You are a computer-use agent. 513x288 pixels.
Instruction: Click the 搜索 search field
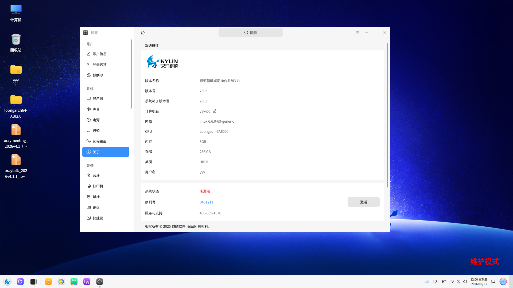coord(250,33)
